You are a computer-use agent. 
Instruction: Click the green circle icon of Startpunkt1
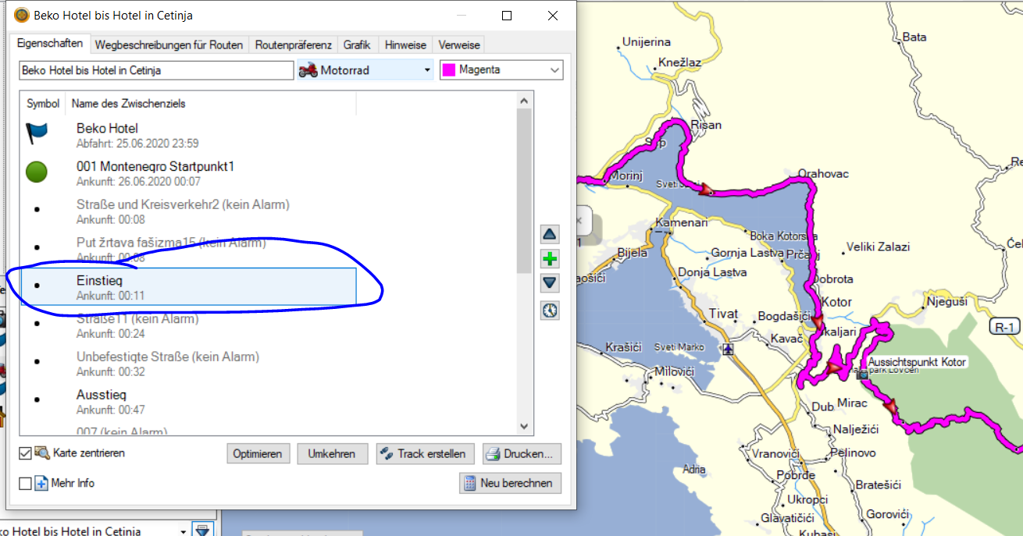pos(37,172)
